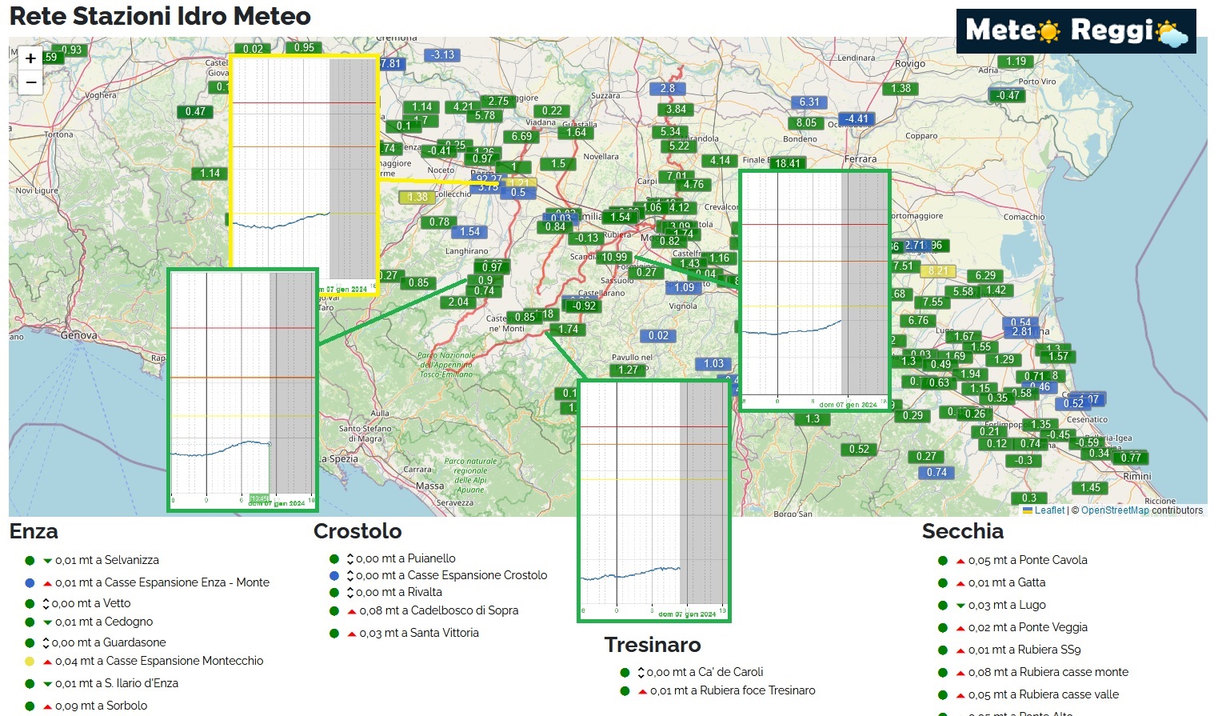Select the blue 6.31 station marker

809,102
